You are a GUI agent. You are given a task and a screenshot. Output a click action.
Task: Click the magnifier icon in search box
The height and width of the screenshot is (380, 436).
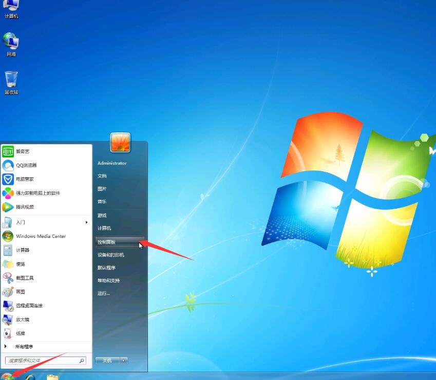(82, 361)
